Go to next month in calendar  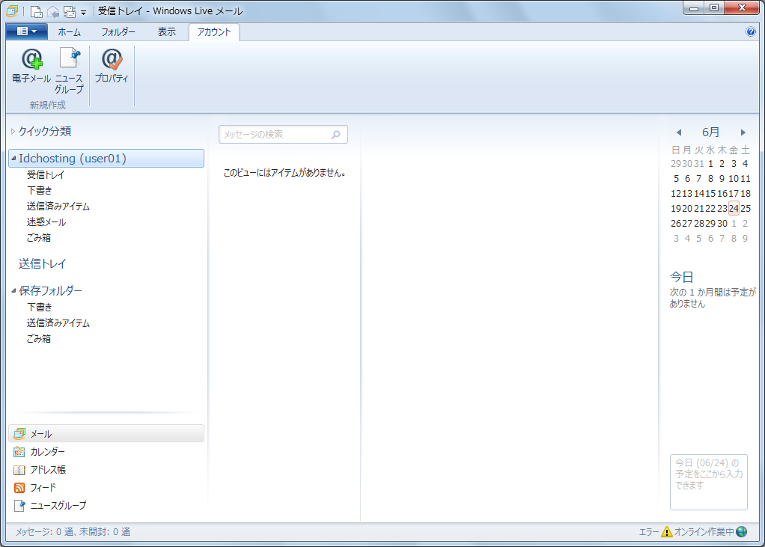click(743, 132)
